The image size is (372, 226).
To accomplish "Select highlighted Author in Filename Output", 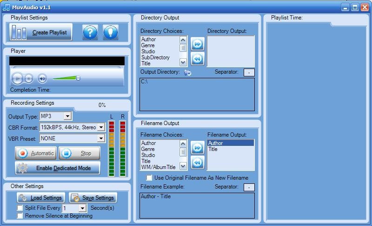I will [231, 143].
